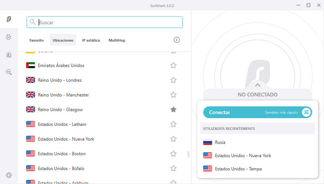The height and width of the screenshot is (184, 324).
Task: Star Estados Unidos - Latham
Action: tap(173, 124)
